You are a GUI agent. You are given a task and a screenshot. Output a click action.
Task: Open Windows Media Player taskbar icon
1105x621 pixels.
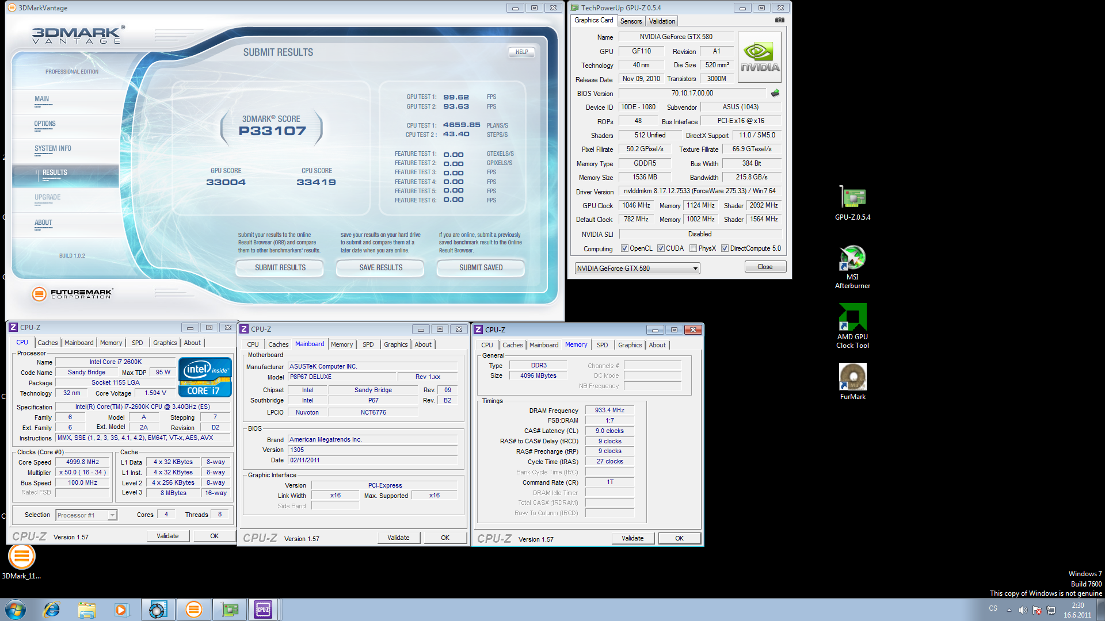121,609
